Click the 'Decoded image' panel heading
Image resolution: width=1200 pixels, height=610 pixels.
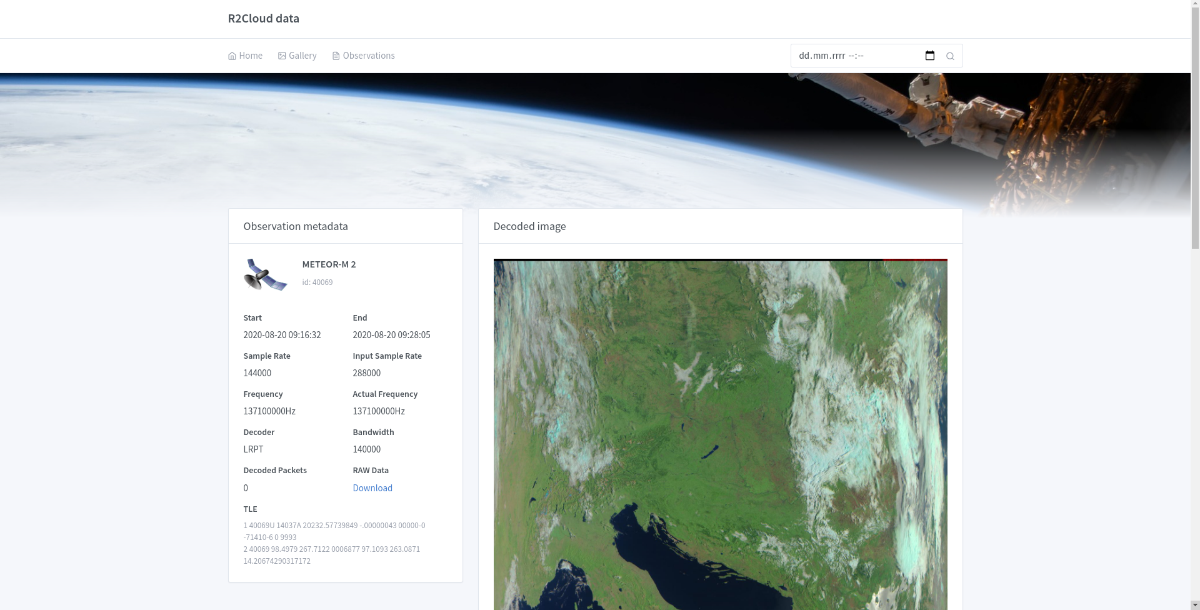click(529, 226)
